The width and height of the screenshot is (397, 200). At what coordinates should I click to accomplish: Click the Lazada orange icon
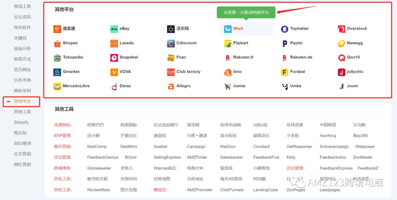point(114,43)
